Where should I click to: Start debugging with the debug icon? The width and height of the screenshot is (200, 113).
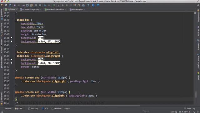pos(67,5)
